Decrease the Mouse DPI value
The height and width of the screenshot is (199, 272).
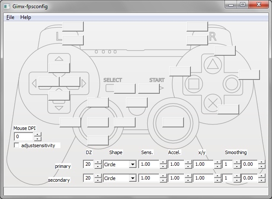pos(38,139)
